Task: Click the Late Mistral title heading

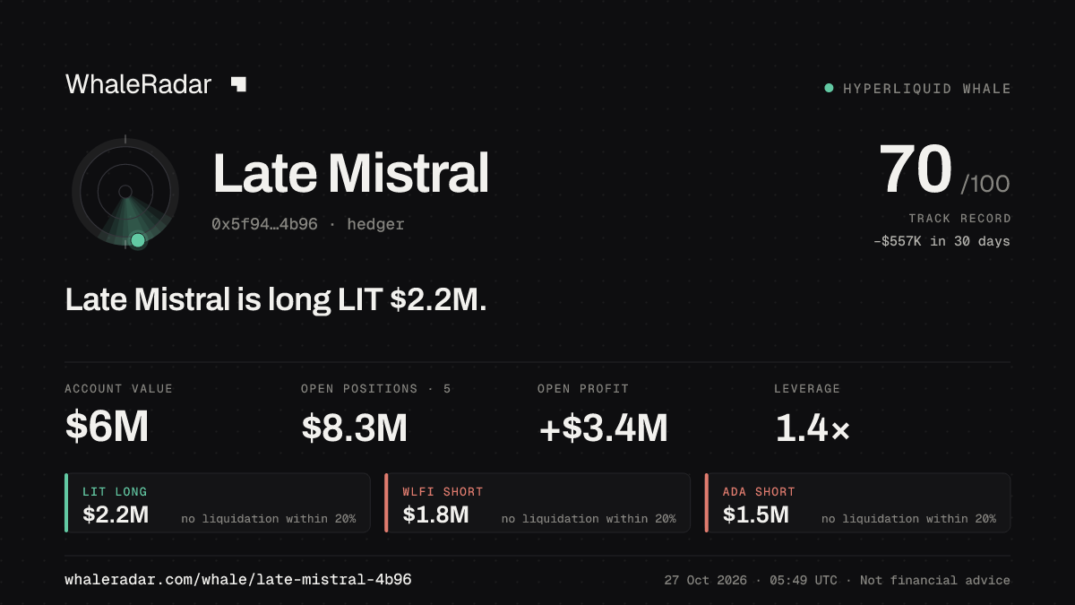Action: pos(351,173)
